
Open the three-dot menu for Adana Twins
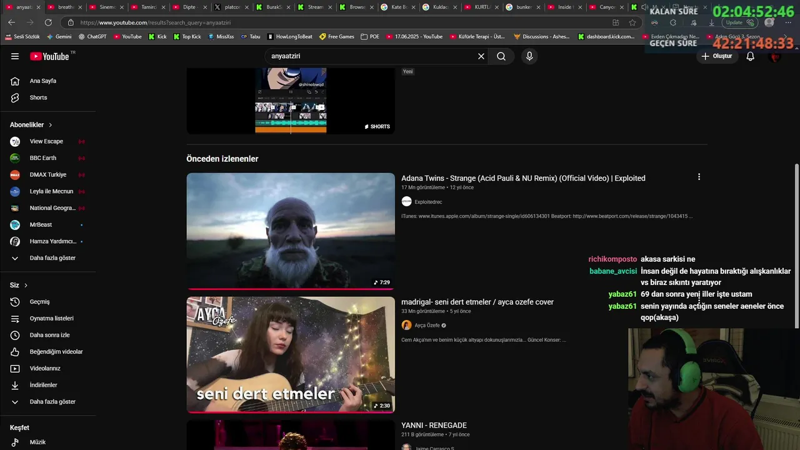pyautogui.click(x=699, y=177)
